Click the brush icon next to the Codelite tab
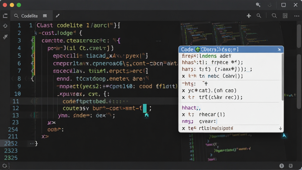Screen dimensions: 302x170 coord(58,16)
